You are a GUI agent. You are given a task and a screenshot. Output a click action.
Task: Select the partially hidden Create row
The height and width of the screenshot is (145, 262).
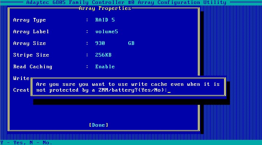21,90
